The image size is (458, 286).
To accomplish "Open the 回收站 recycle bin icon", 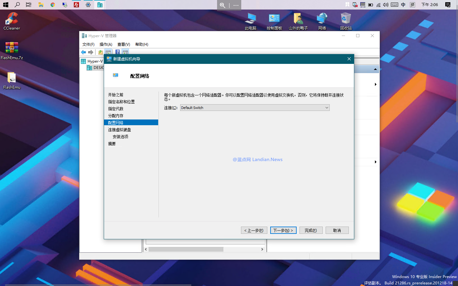I will [x=346, y=21].
